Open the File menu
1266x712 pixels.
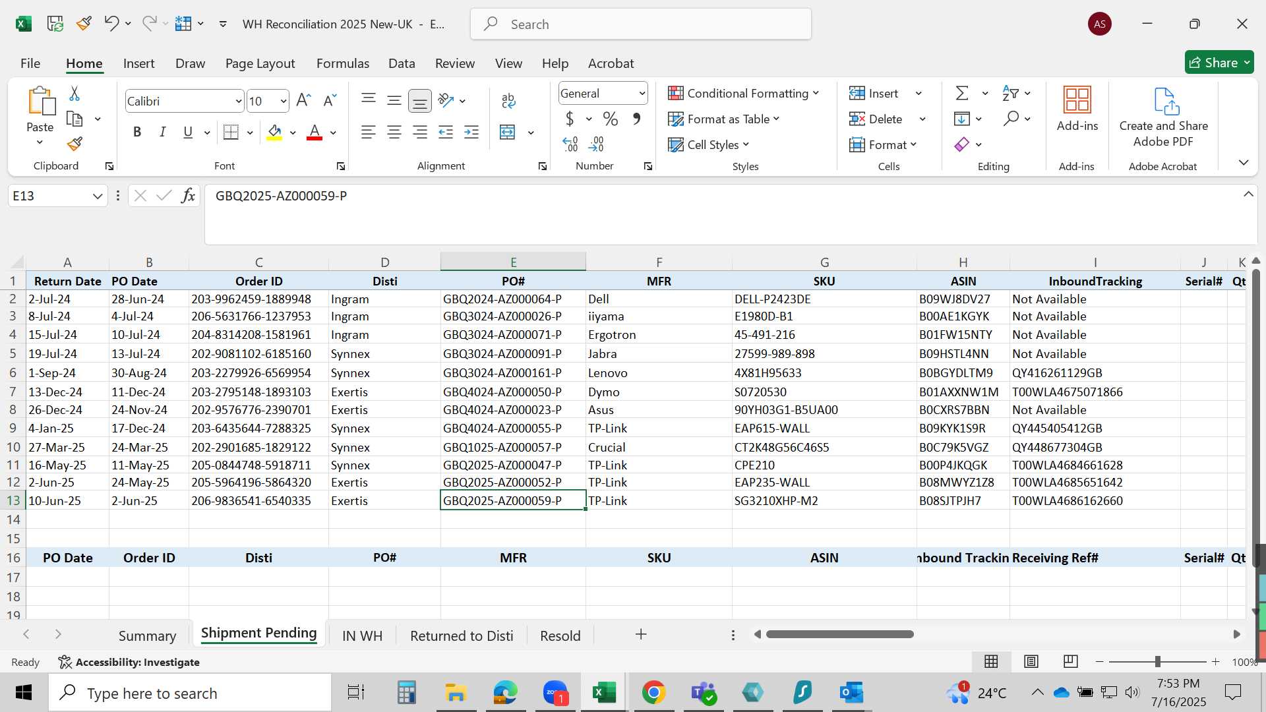pyautogui.click(x=30, y=63)
